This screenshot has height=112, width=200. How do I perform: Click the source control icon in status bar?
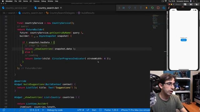(4, 110)
